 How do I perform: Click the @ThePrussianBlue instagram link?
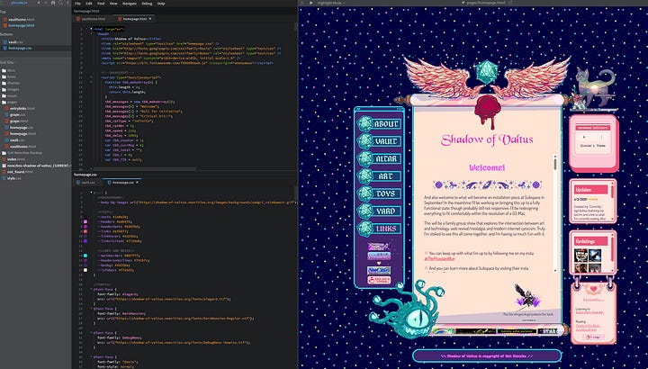point(439,259)
